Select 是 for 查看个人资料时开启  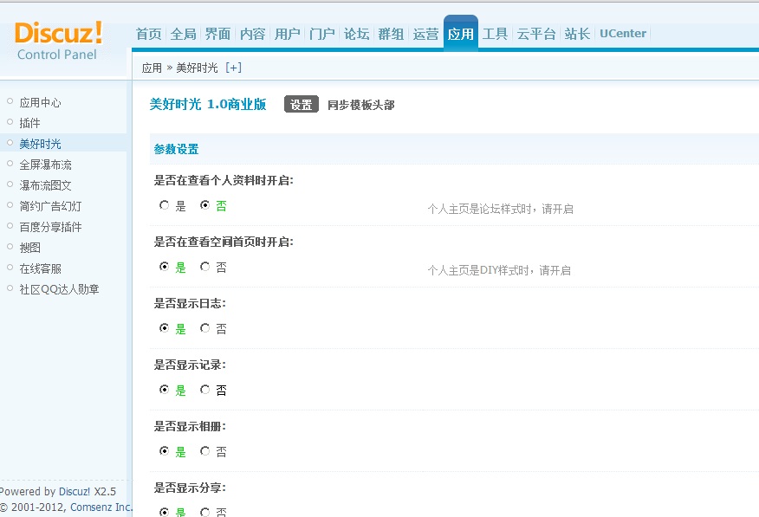pos(164,205)
